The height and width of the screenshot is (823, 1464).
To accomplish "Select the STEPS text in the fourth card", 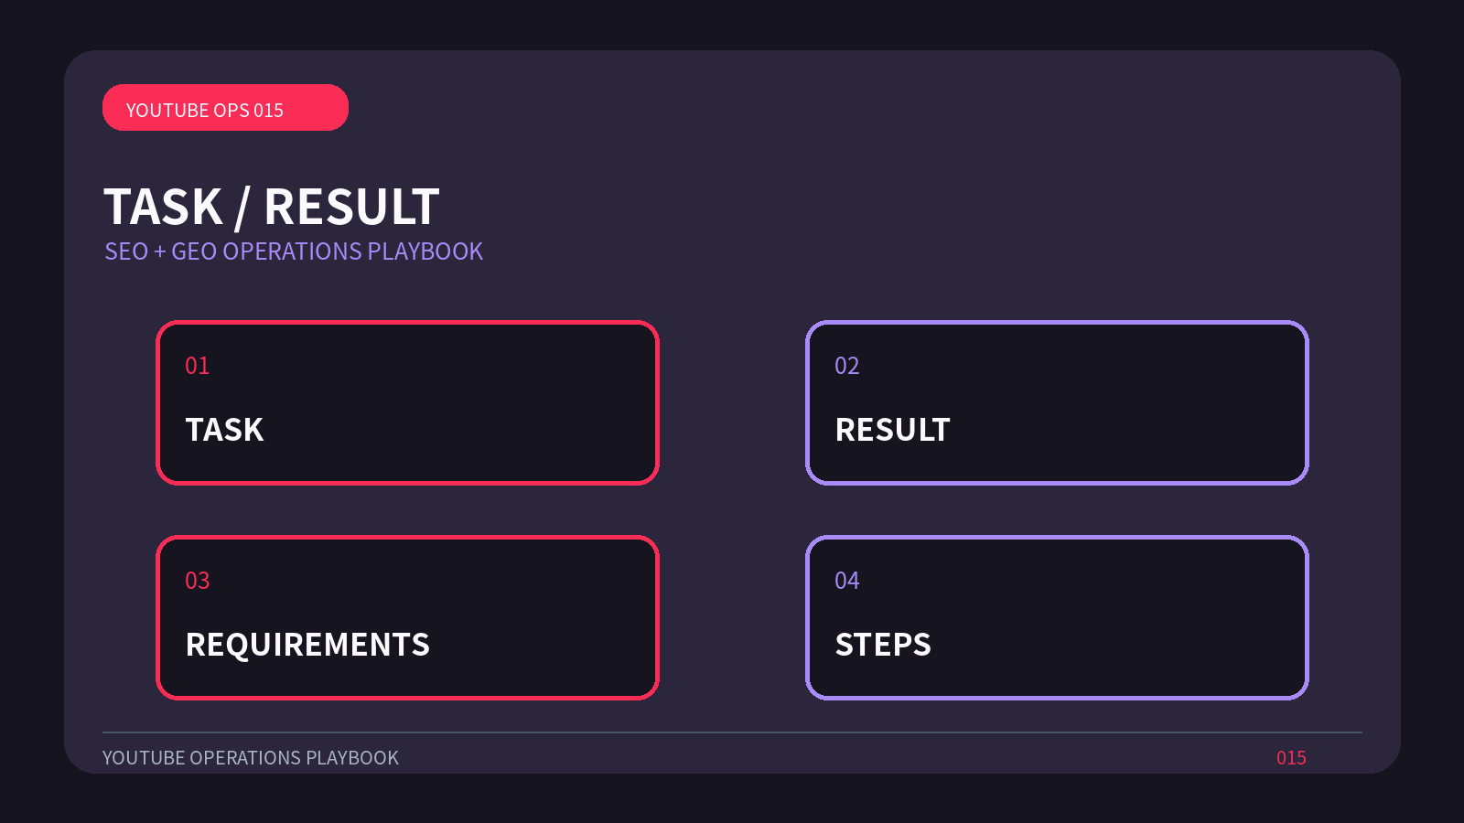I will [883, 645].
